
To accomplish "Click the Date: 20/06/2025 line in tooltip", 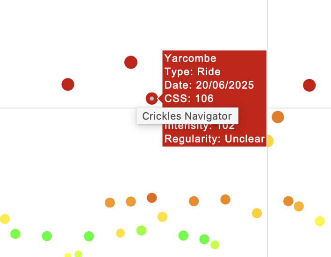I will click(209, 85).
